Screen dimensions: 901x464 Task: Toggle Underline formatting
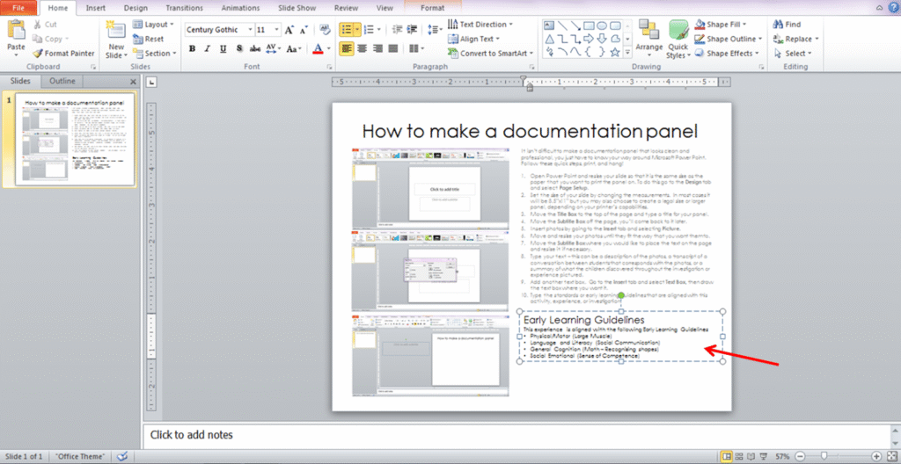[223, 49]
